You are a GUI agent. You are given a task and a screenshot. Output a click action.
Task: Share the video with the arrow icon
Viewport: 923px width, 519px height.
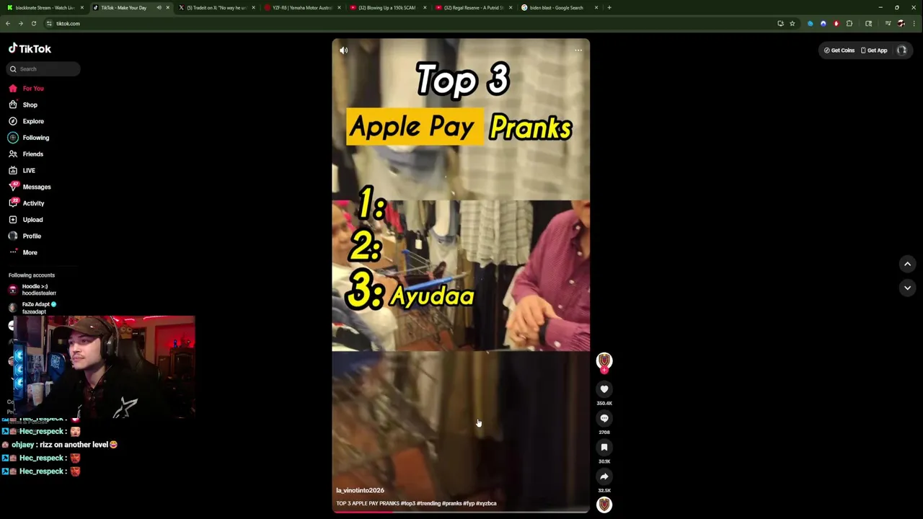point(604,476)
